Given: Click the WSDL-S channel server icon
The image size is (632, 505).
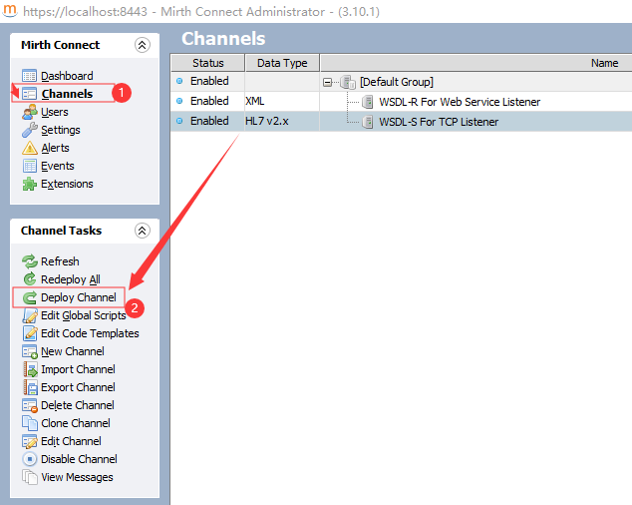Looking at the screenshot, I should coord(367,122).
